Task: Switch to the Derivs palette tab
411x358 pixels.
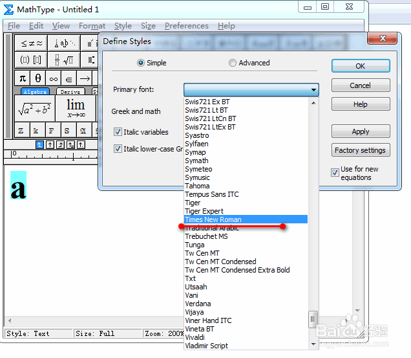Action: point(70,91)
